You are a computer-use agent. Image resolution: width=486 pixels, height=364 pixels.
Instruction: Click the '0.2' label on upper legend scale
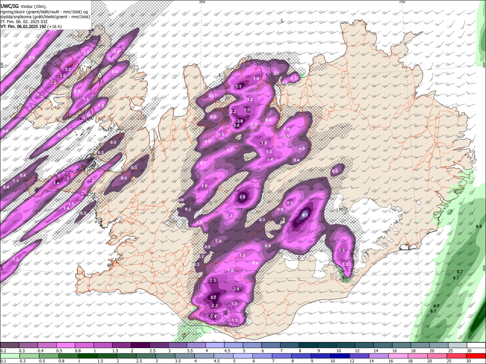[3, 351]
